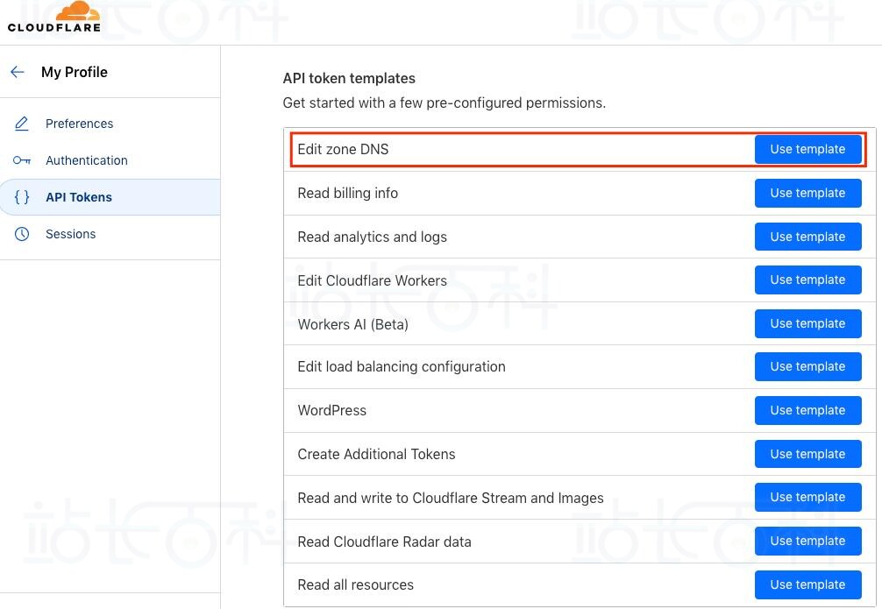Use template for Workers AI (Beta)
This screenshot has height=609, width=882.
coord(807,323)
